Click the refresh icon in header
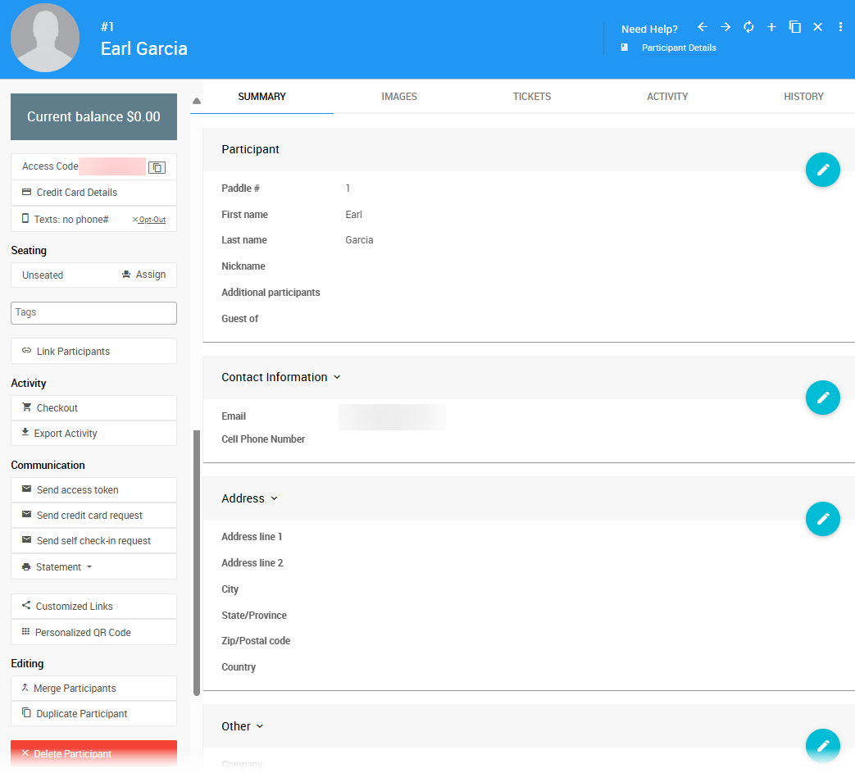Image resolution: width=855 pixels, height=773 pixels. point(748,27)
